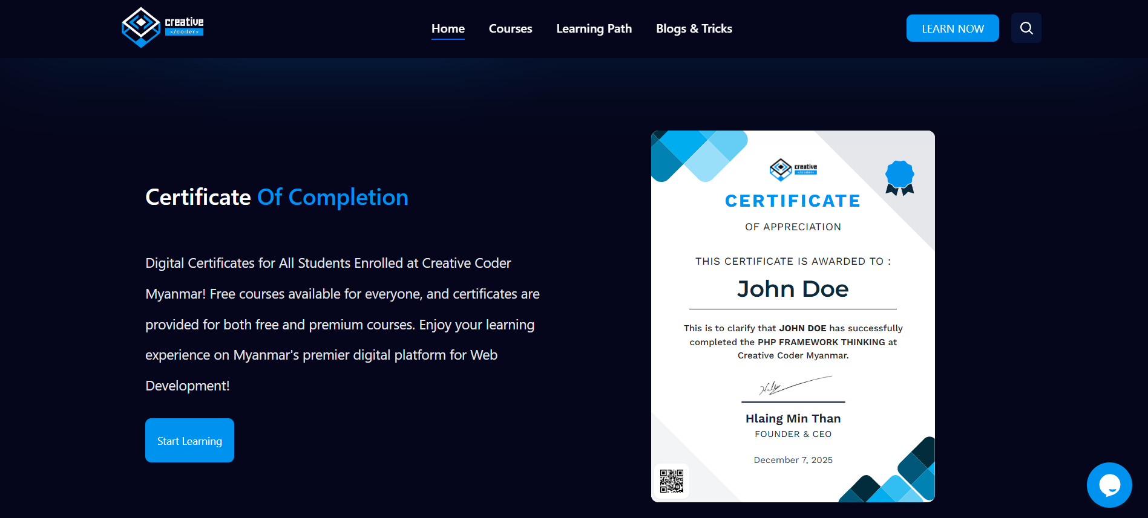Click the LEARN NOW button
This screenshot has width=1148, height=518.
tap(952, 28)
